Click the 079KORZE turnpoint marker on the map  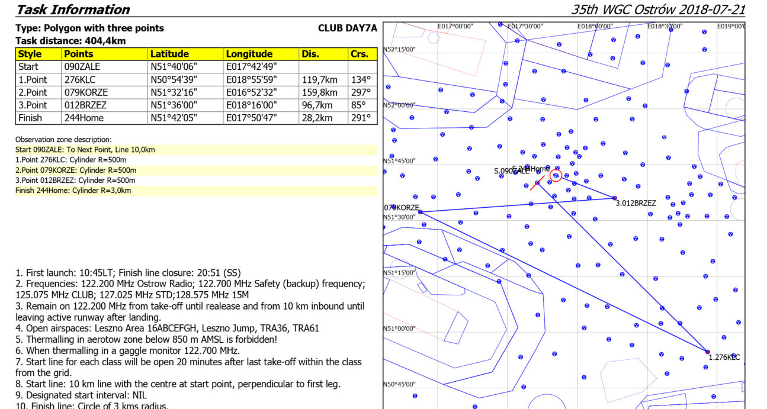420,212
